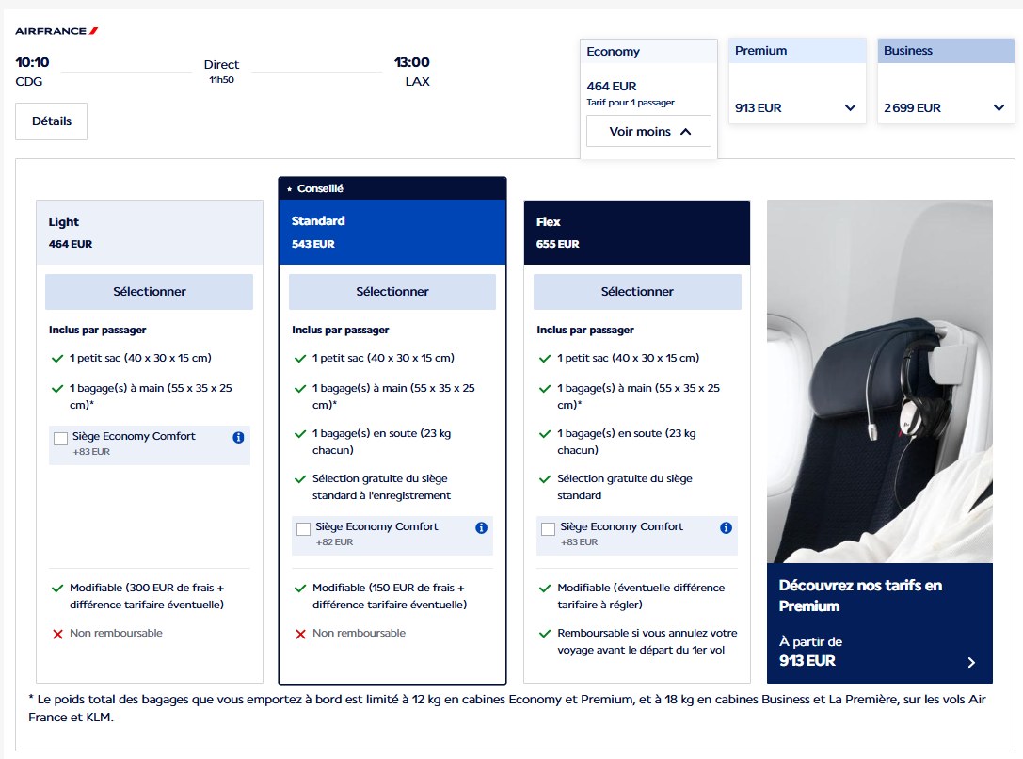Click the CDG departure airport code

(29, 82)
